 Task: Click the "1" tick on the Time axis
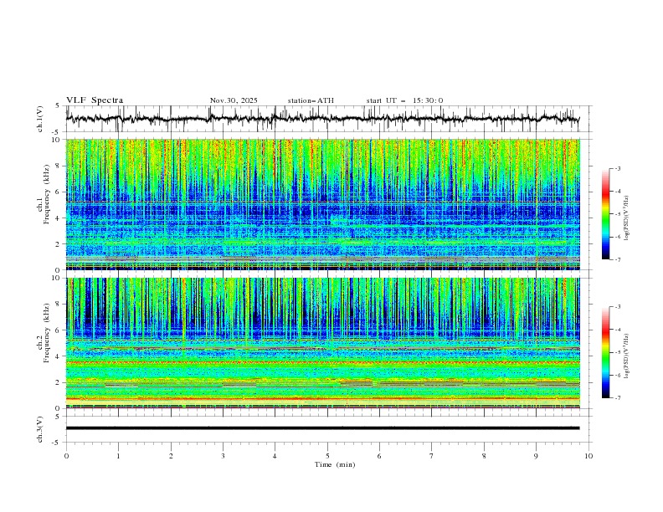(x=118, y=456)
